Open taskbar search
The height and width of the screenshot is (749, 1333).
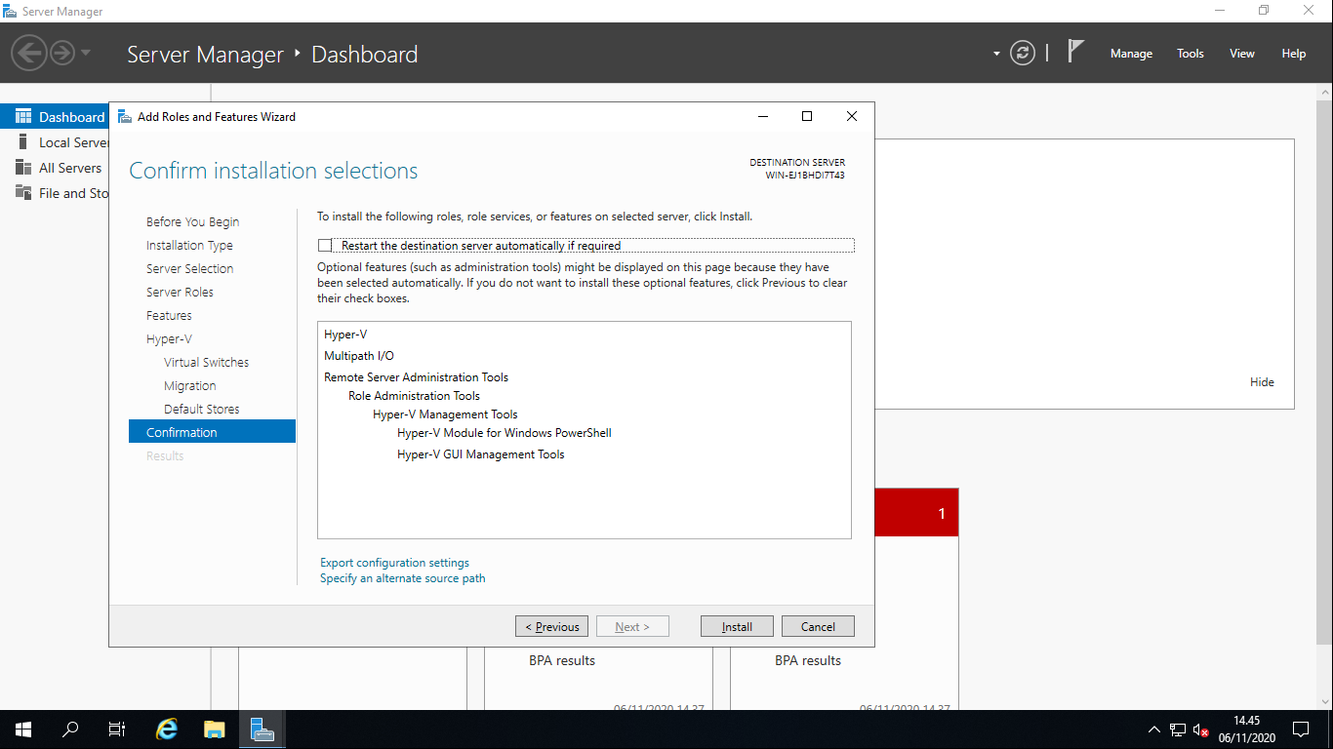70,729
